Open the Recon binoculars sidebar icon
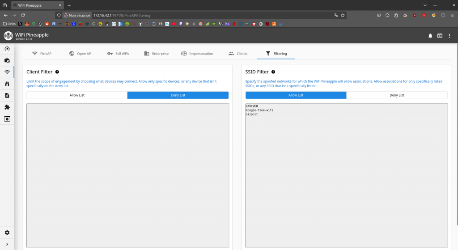 [7, 84]
